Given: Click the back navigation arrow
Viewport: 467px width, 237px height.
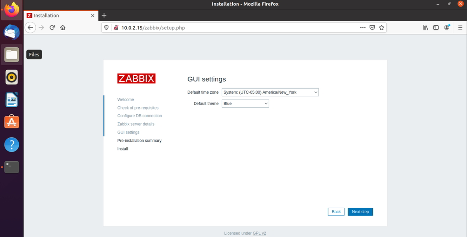Looking at the screenshot, I should tap(30, 27).
